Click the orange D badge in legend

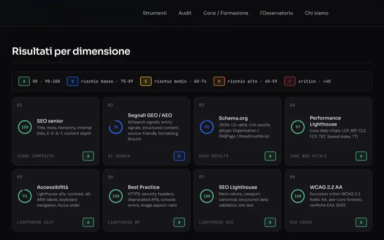click(219, 81)
